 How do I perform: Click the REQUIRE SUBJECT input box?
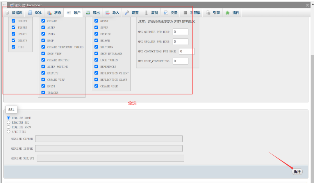click(x=110, y=158)
